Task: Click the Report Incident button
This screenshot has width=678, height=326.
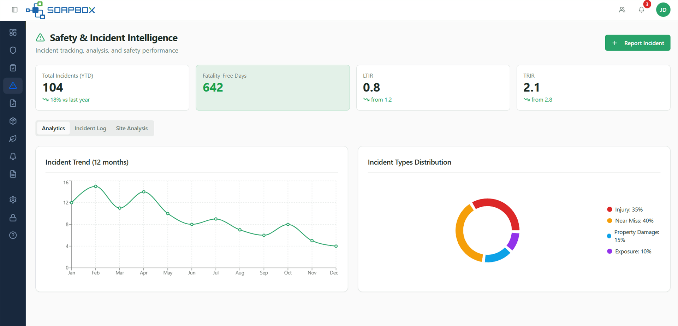Action: pos(637,43)
